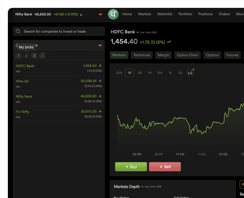Open the Options tab
The height and width of the screenshot is (198, 244).
pyautogui.click(x=212, y=55)
